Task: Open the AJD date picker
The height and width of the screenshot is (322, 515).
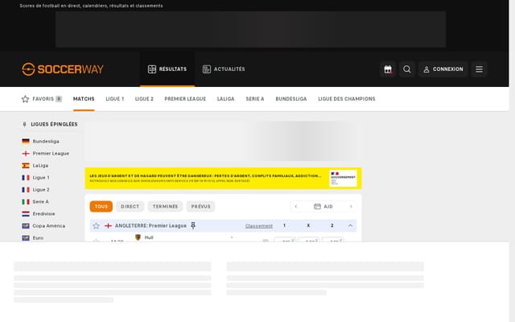Action: point(323,207)
